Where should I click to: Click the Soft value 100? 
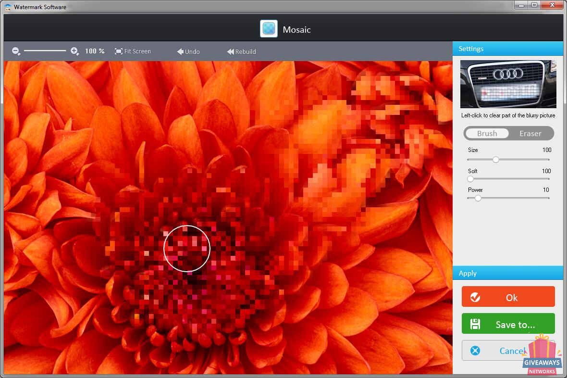(546, 171)
